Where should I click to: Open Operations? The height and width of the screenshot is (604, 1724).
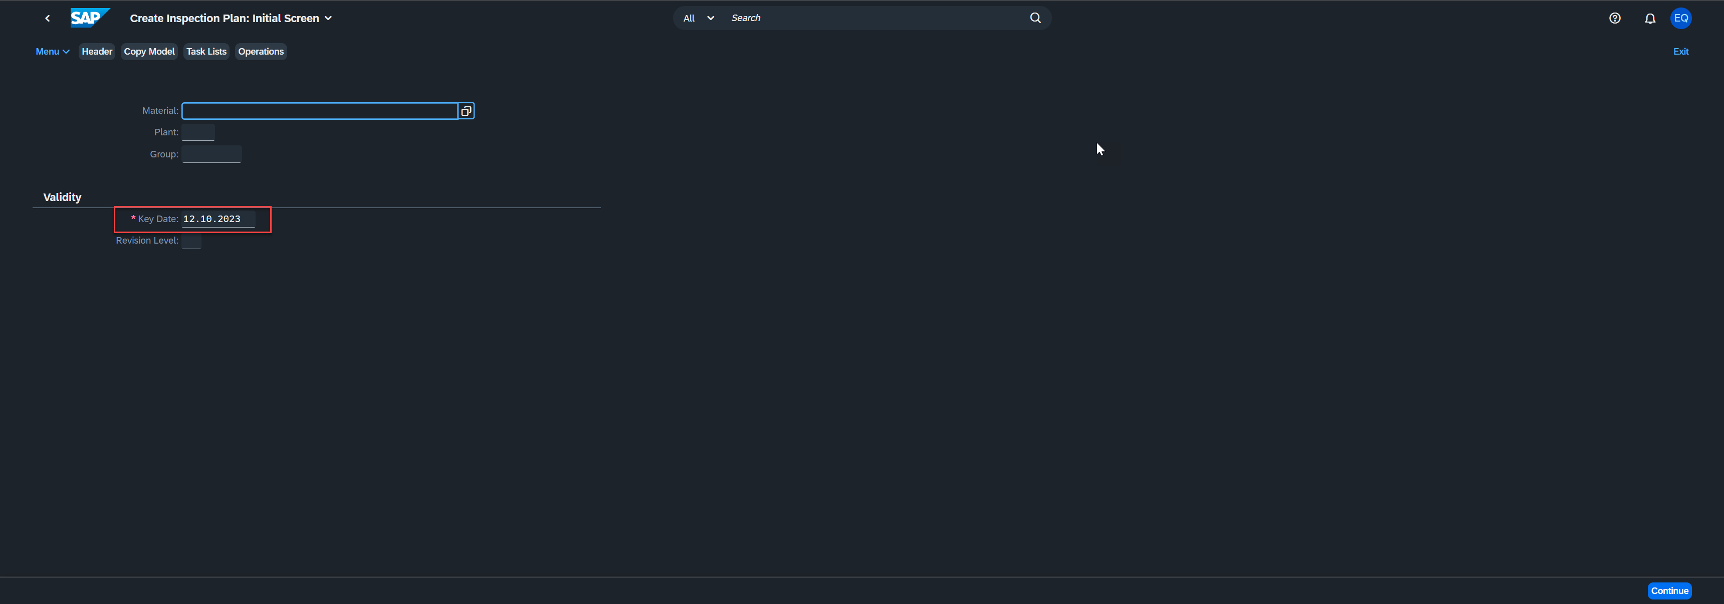coord(261,52)
